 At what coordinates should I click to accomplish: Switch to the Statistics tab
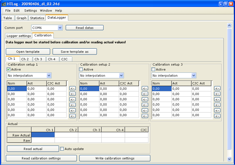coord(37,18)
